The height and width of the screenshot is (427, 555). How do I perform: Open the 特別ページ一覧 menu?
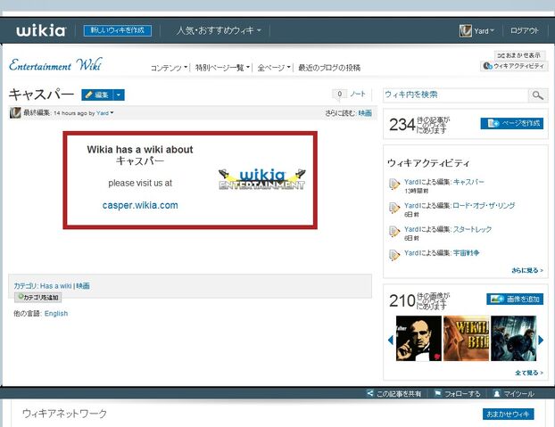click(222, 68)
